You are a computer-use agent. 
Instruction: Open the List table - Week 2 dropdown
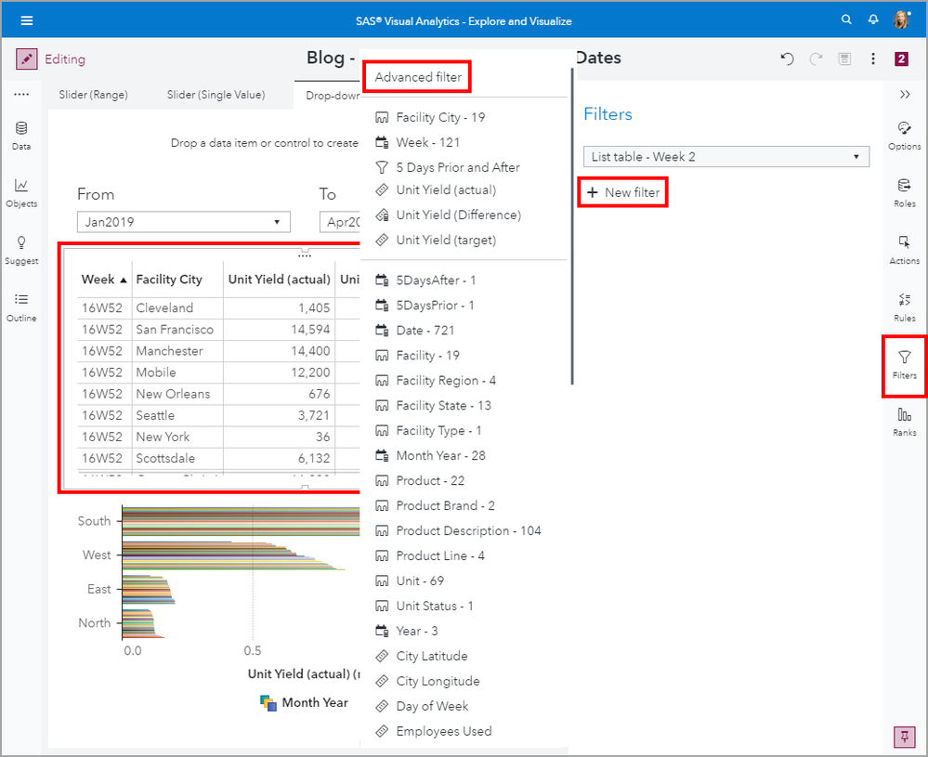(x=725, y=157)
